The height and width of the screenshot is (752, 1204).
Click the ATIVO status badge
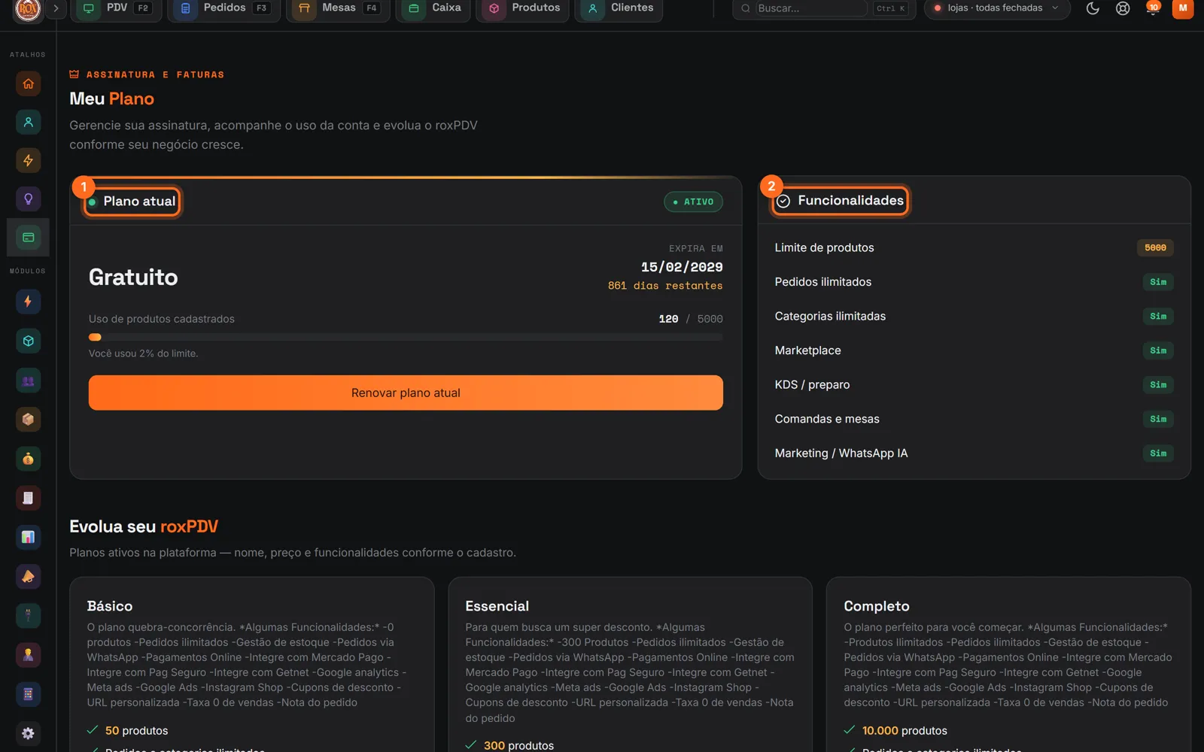(x=693, y=202)
